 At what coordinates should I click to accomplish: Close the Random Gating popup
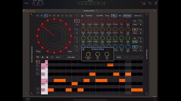tap(83, 49)
